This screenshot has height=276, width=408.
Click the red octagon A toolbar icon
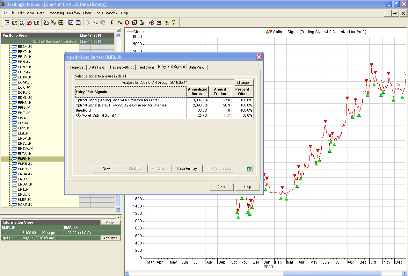click(x=127, y=23)
